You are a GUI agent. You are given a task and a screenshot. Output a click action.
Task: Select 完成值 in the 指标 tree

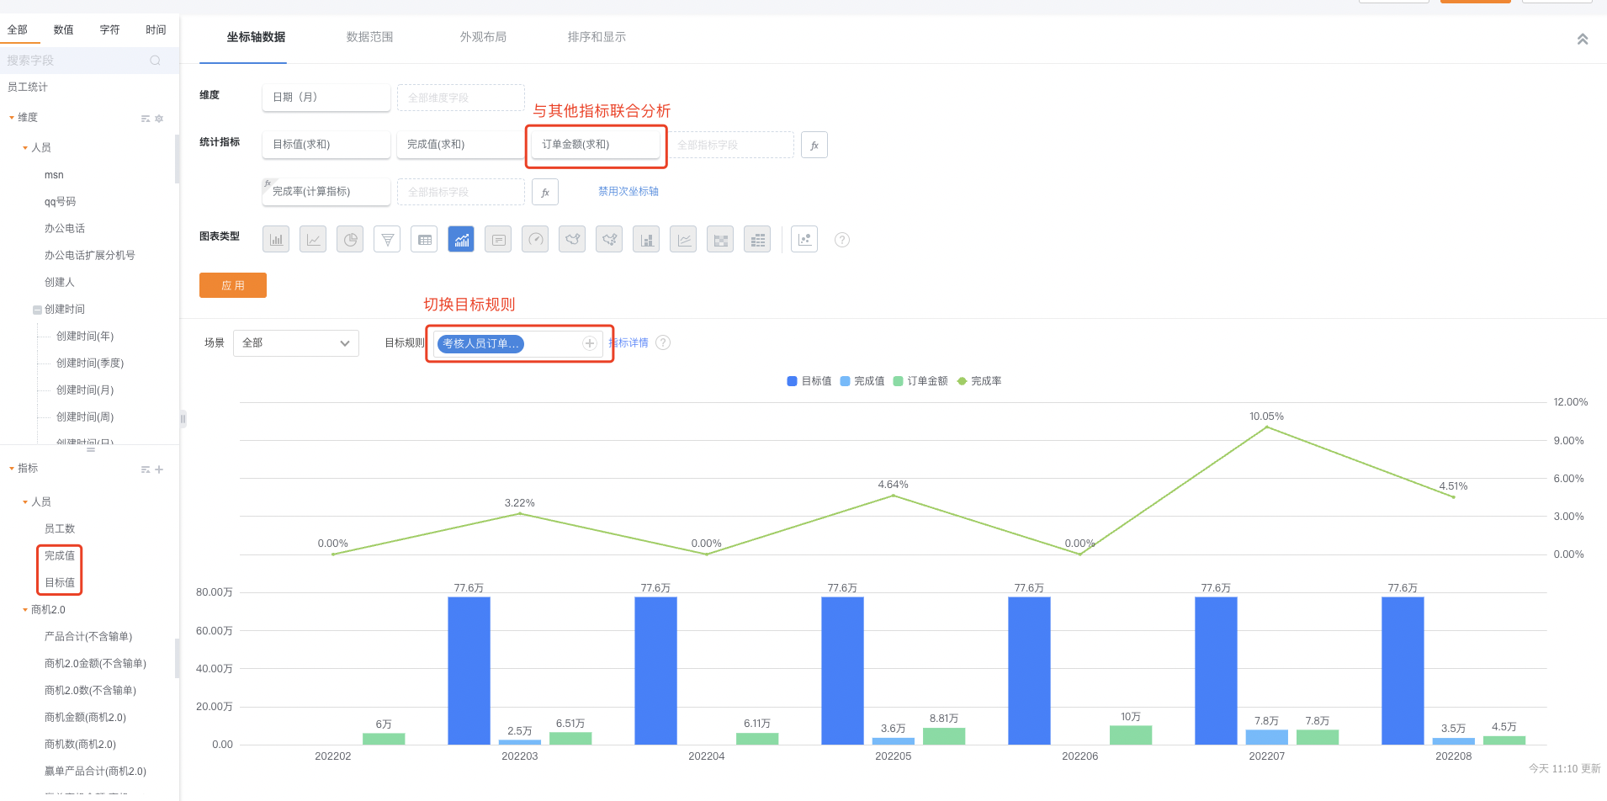click(x=60, y=556)
